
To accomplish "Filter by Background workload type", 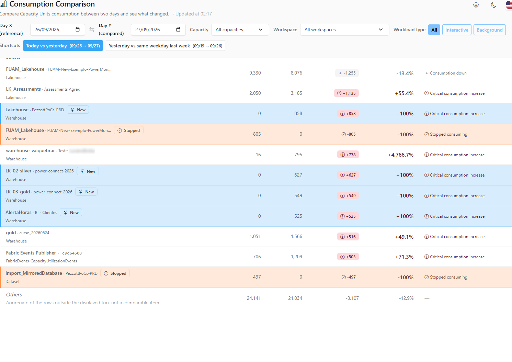I will click(489, 30).
